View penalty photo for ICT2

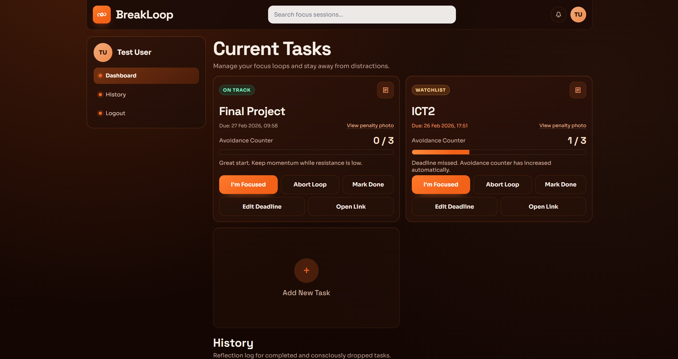pyautogui.click(x=562, y=126)
